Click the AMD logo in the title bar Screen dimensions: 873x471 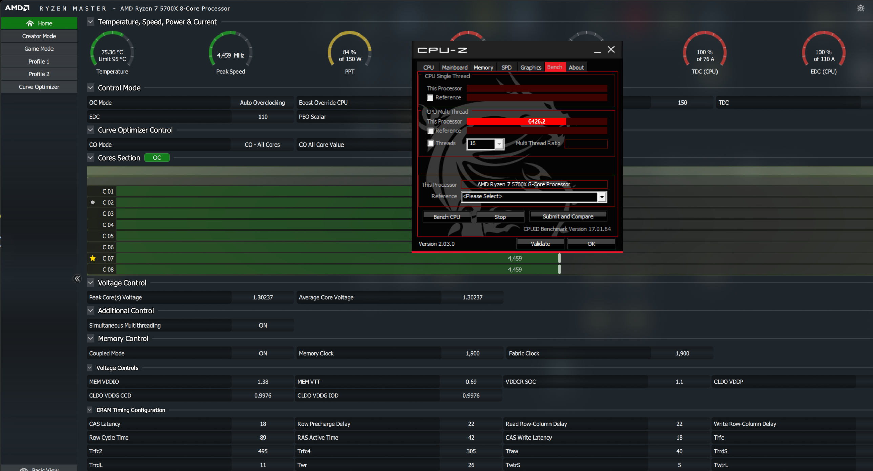pos(17,8)
